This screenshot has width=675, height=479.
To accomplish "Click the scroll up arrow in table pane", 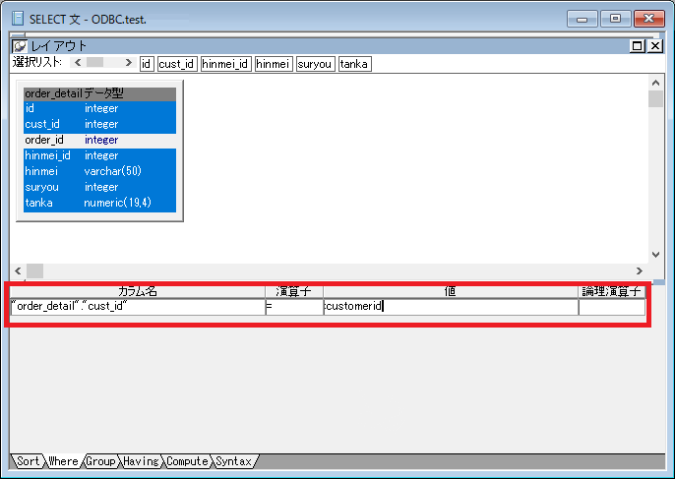I will coord(656,84).
